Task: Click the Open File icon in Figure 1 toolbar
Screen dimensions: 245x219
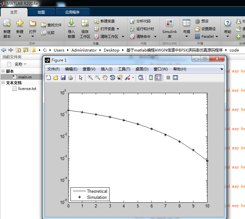Action: pyautogui.click(x=56, y=77)
